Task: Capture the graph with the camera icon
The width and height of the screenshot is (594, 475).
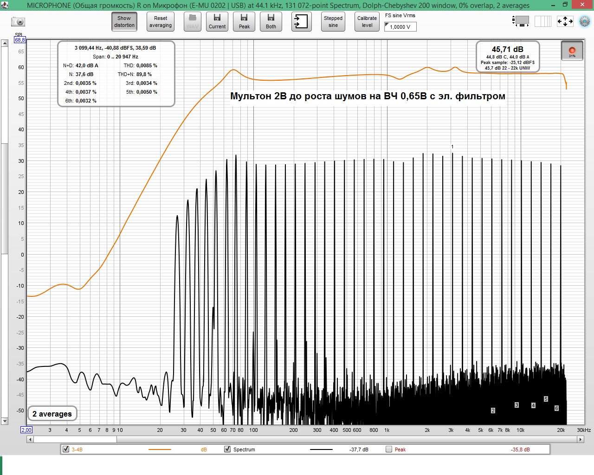Action: [18, 21]
